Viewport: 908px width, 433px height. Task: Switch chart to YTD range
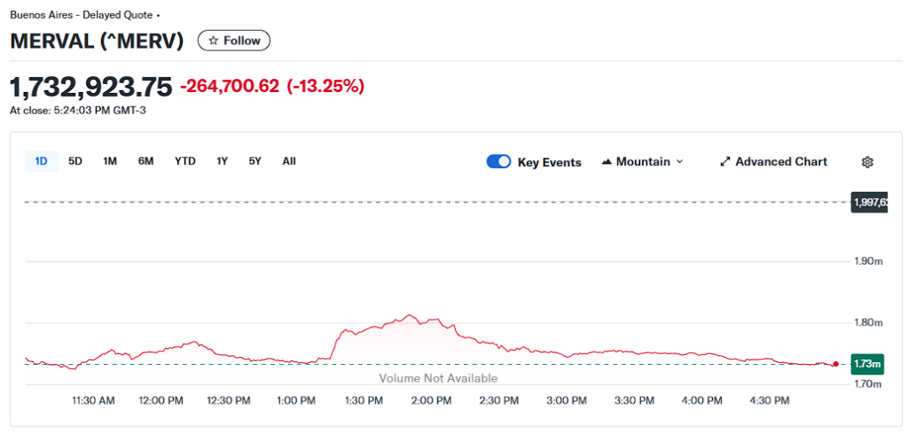[184, 161]
